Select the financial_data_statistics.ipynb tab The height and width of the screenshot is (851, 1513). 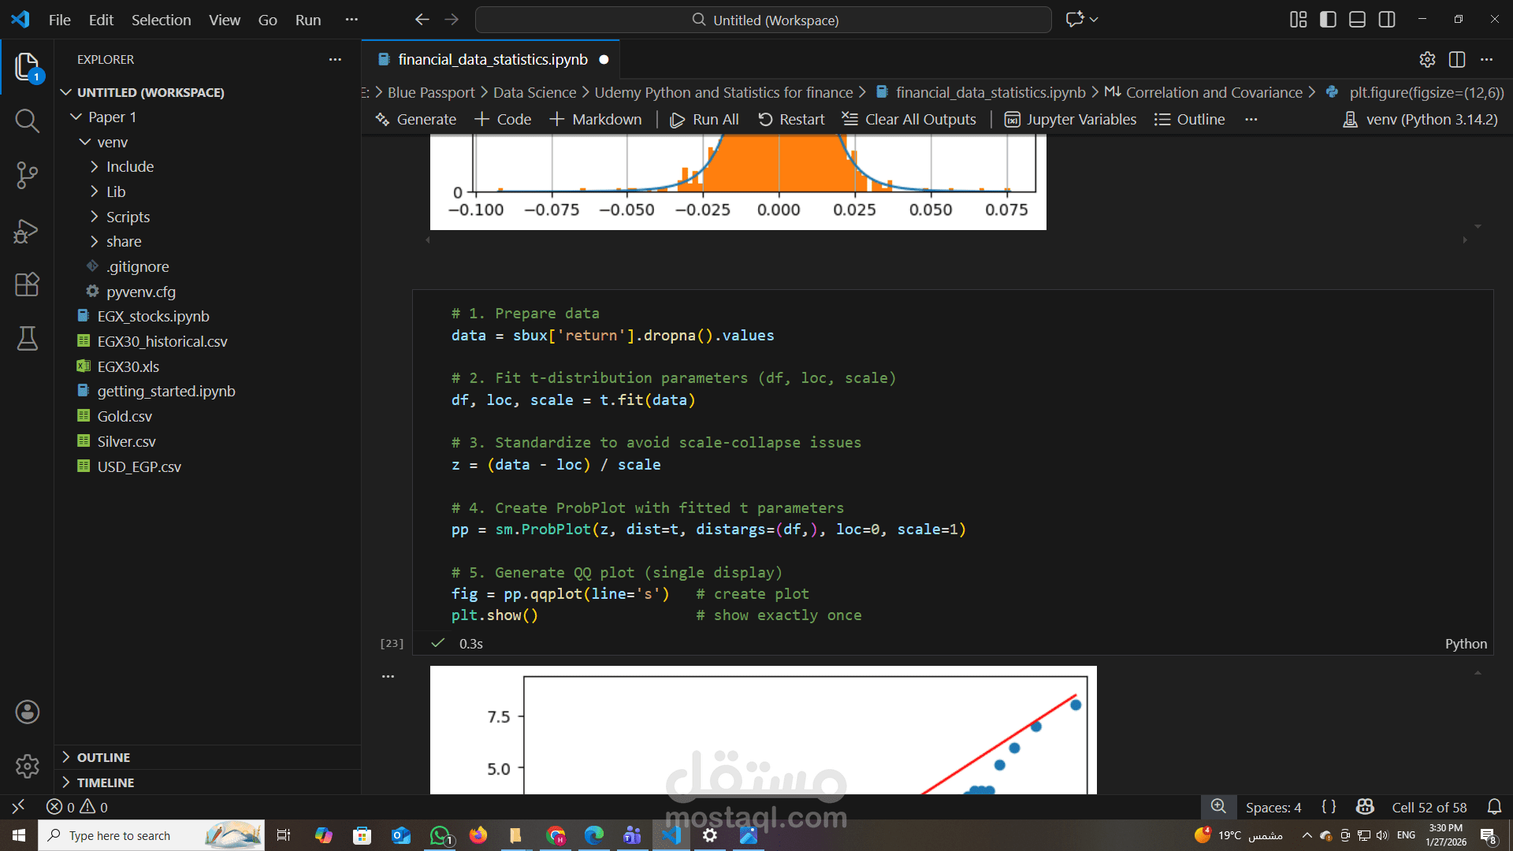[x=493, y=60]
